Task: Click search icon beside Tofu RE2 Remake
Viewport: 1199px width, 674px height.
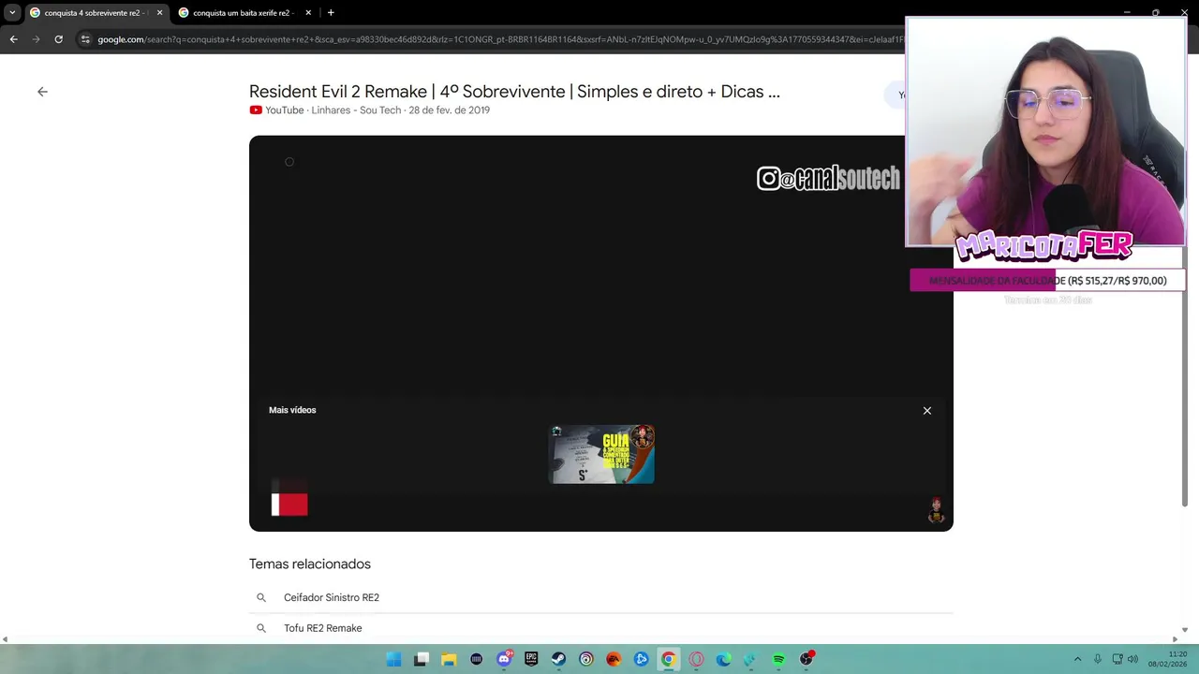Action: coord(261,628)
